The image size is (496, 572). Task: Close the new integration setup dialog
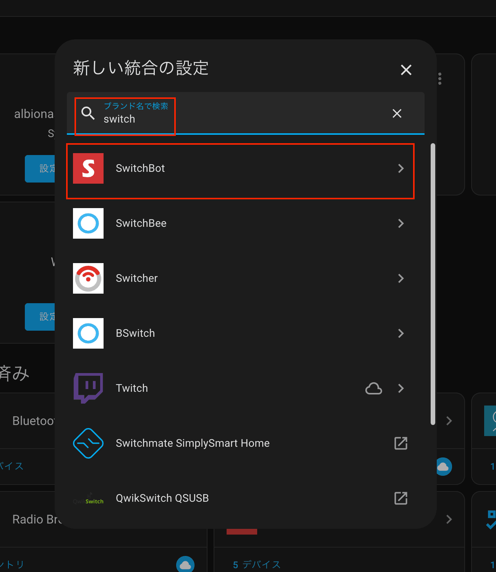[406, 70]
